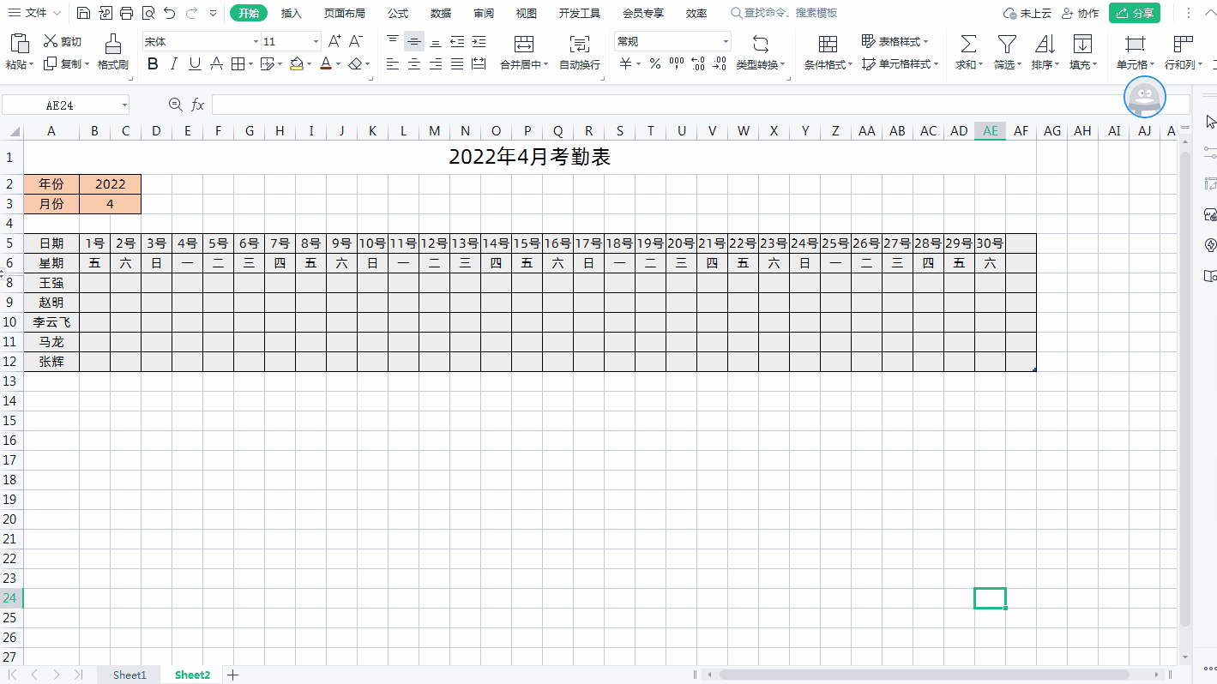Apply borders with the borders icon
The image size is (1217, 684).
[237, 63]
